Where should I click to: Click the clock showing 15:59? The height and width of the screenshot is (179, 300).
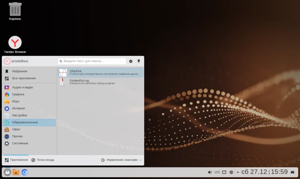tap(279, 172)
